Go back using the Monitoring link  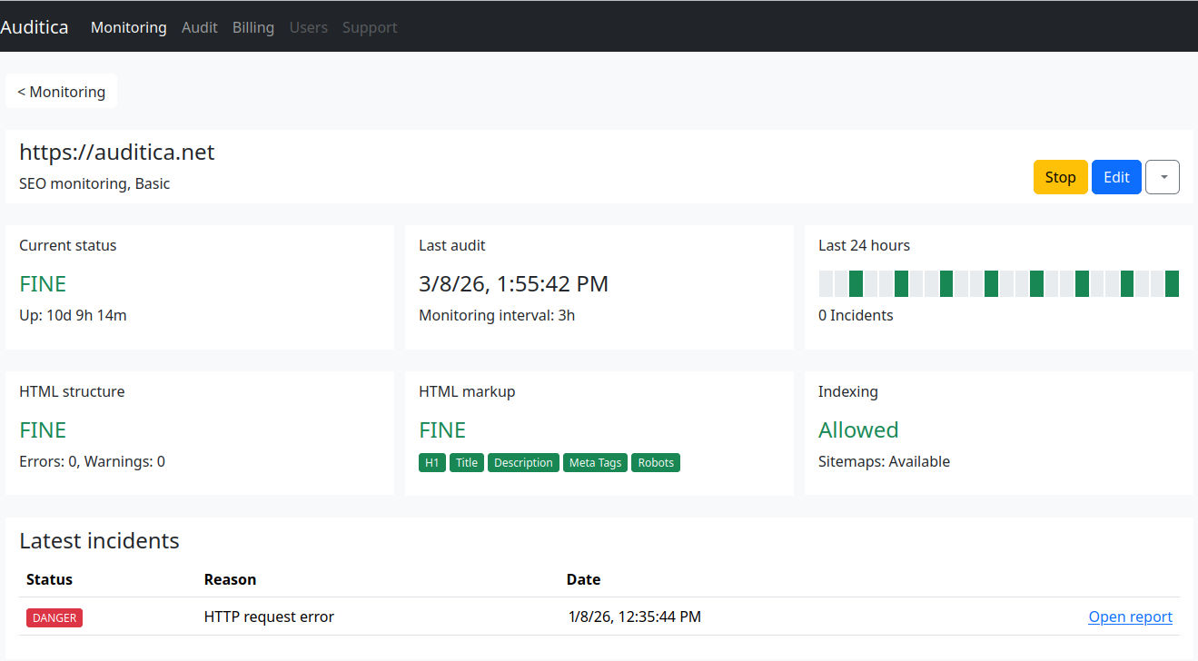61,91
